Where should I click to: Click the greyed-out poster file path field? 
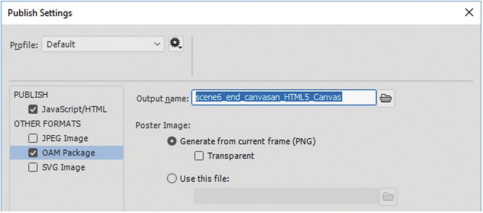(x=286, y=196)
